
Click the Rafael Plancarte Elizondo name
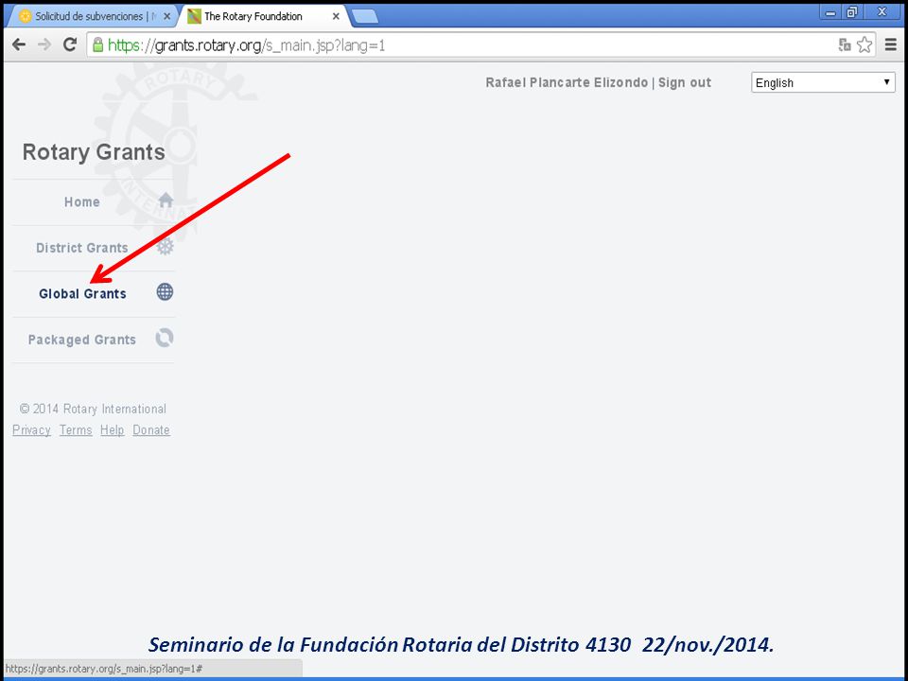pyautogui.click(x=567, y=83)
